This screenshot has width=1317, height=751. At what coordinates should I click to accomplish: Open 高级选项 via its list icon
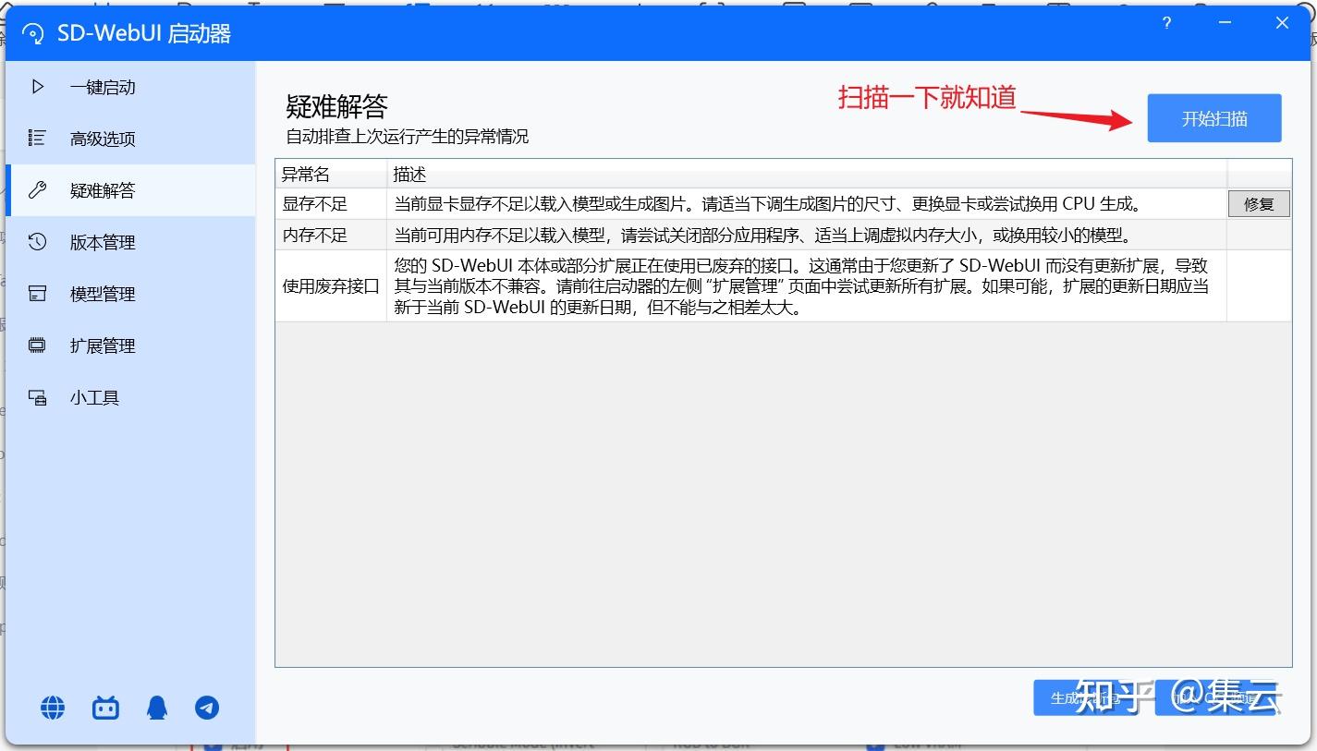[38, 139]
